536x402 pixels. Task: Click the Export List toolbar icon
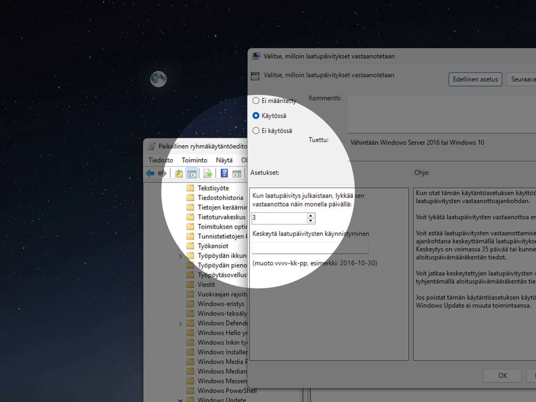207,174
